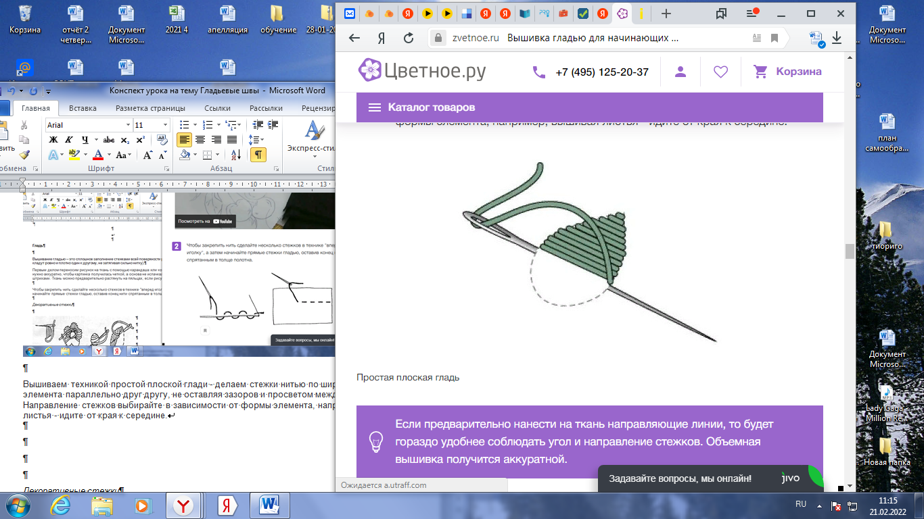This screenshot has height=519, width=924.
Task: Click Underline (Ч) in Word ribbon
Action: (x=85, y=140)
